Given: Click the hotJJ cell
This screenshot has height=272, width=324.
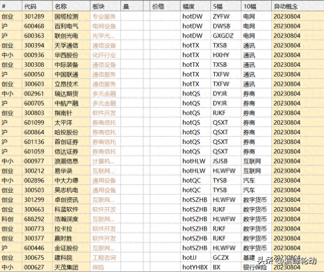Looking at the screenshot, I should (189, 257).
